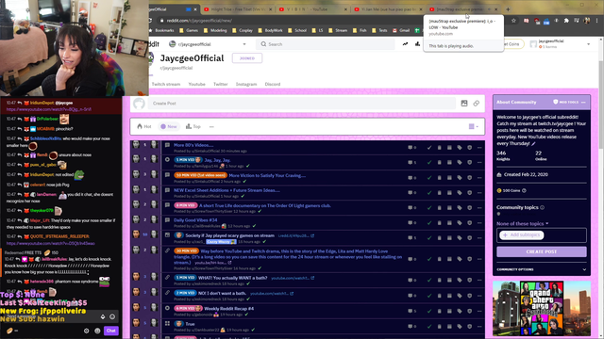Open the Chrome extensions puzzle icon
This screenshot has width=604, height=339.
pos(566,21)
